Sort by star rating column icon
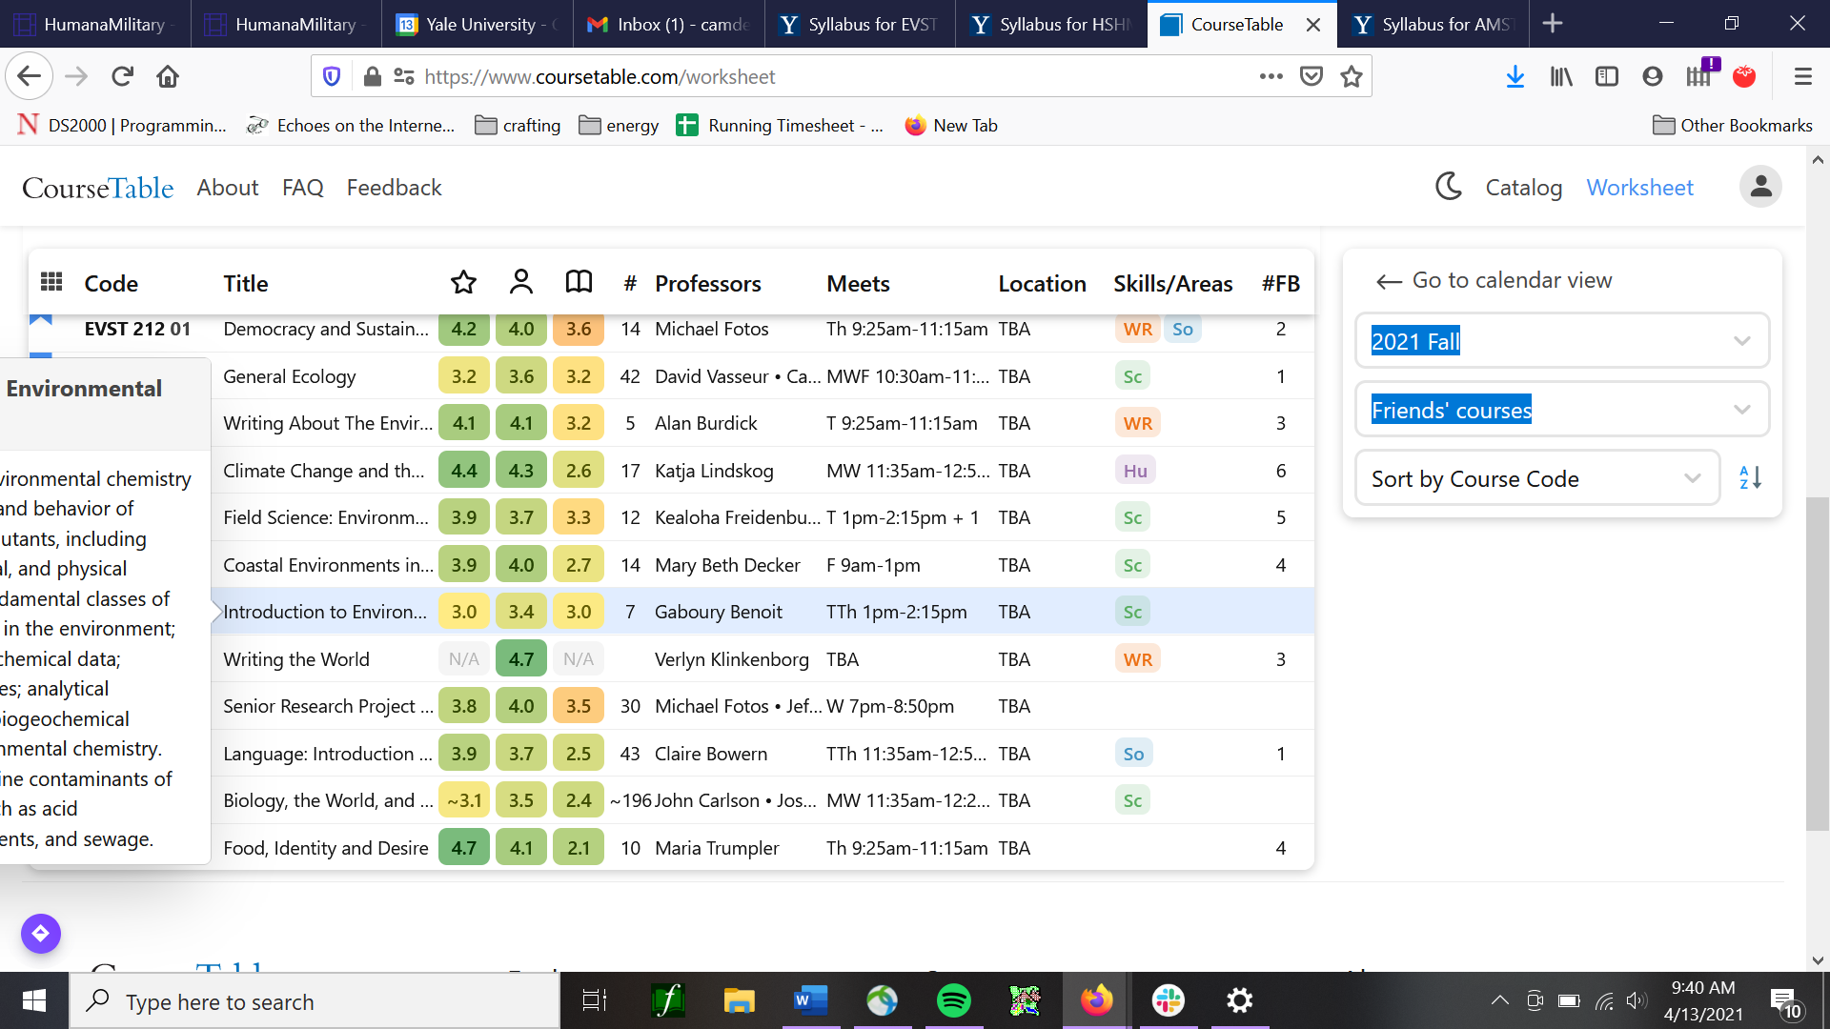The image size is (1830, 1029). tap(463, 282)
